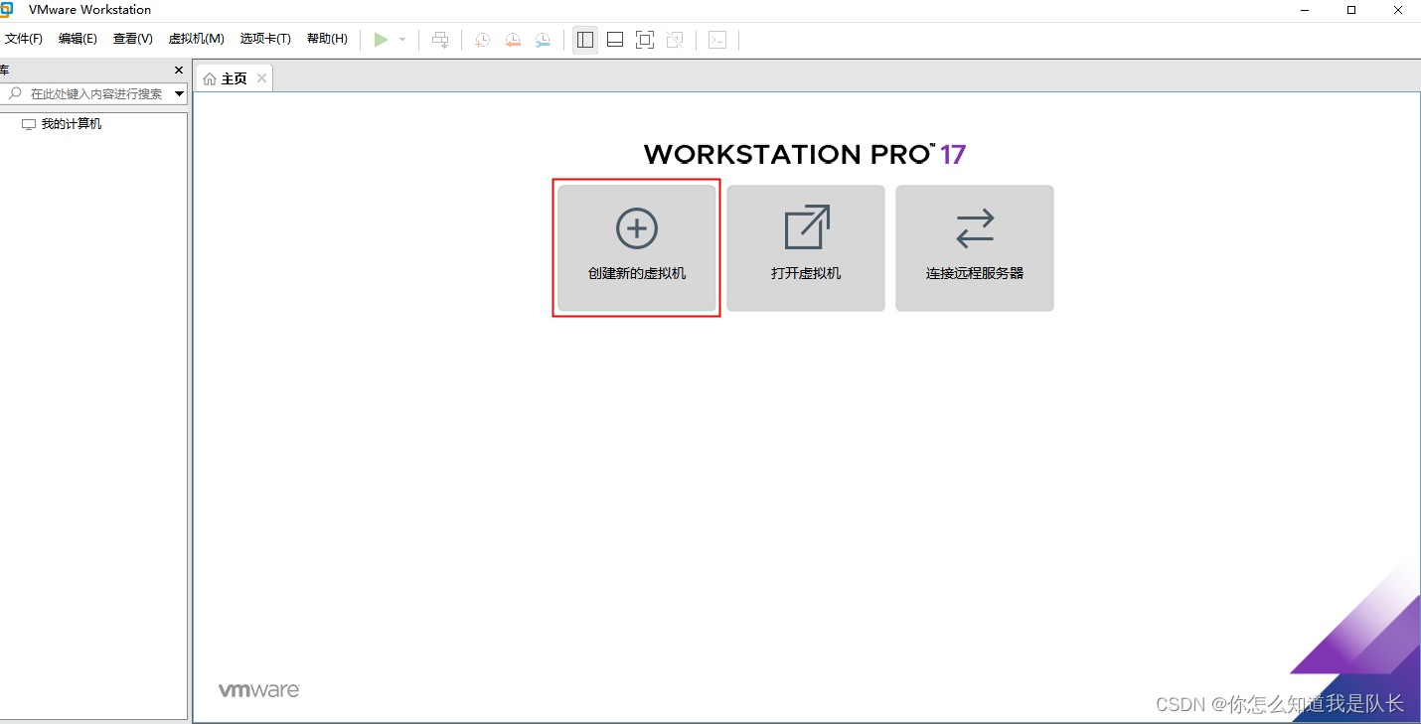Close the library panel with its X

179,71
